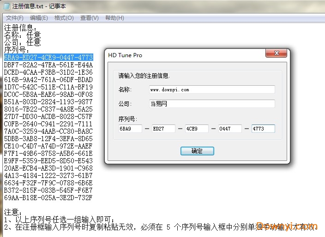This screenshot has height=237, width=325.
Task: Click the 名称: 任意 line in Notepad
Action: point(22,35)
